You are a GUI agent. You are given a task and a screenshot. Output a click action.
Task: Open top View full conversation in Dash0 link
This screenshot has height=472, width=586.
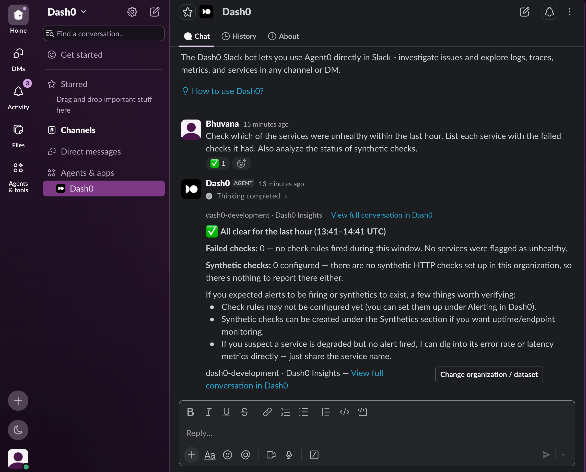pos(382,215)
